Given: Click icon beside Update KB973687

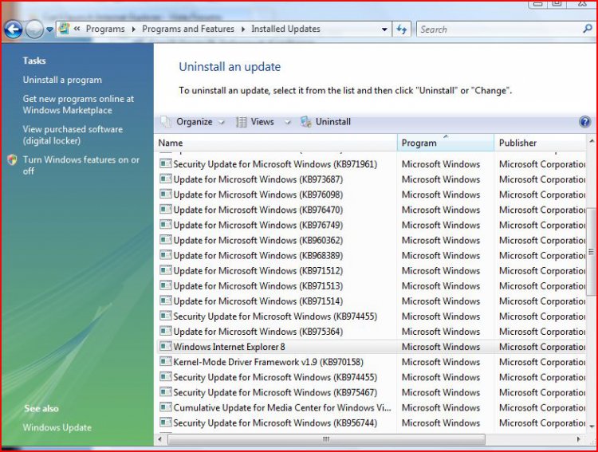Looking at the screenshot, I should coord(166,179).
